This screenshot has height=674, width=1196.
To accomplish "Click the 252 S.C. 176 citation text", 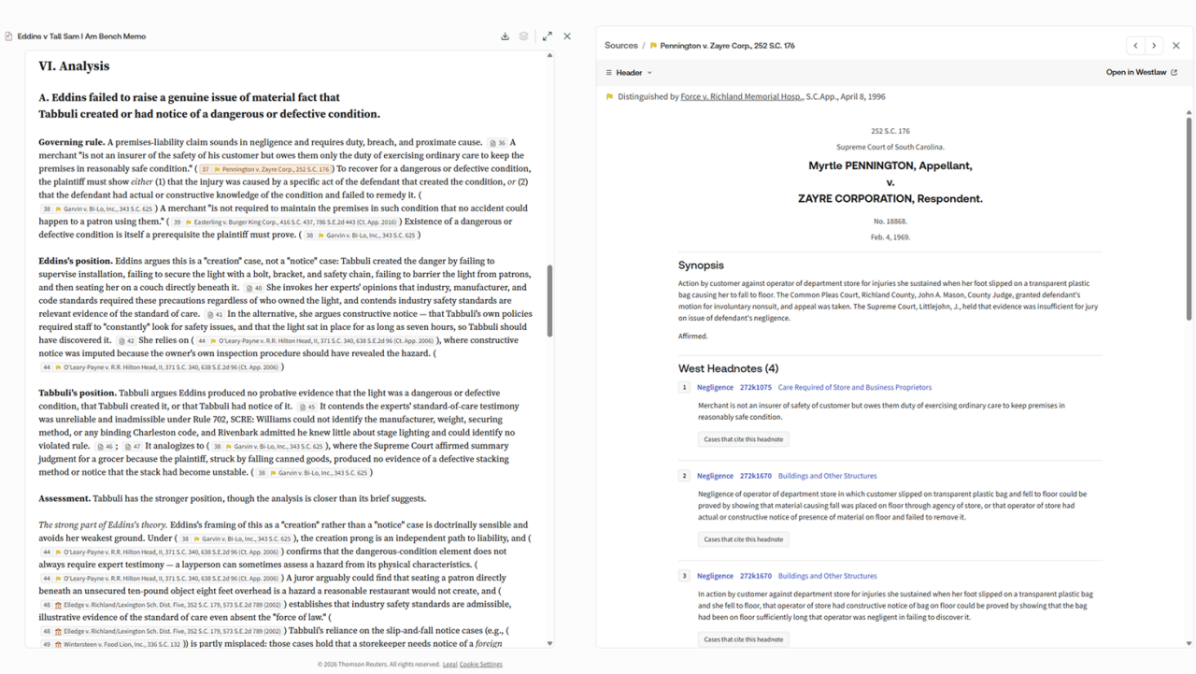I will pyautogui.click(x=890, y=132).
